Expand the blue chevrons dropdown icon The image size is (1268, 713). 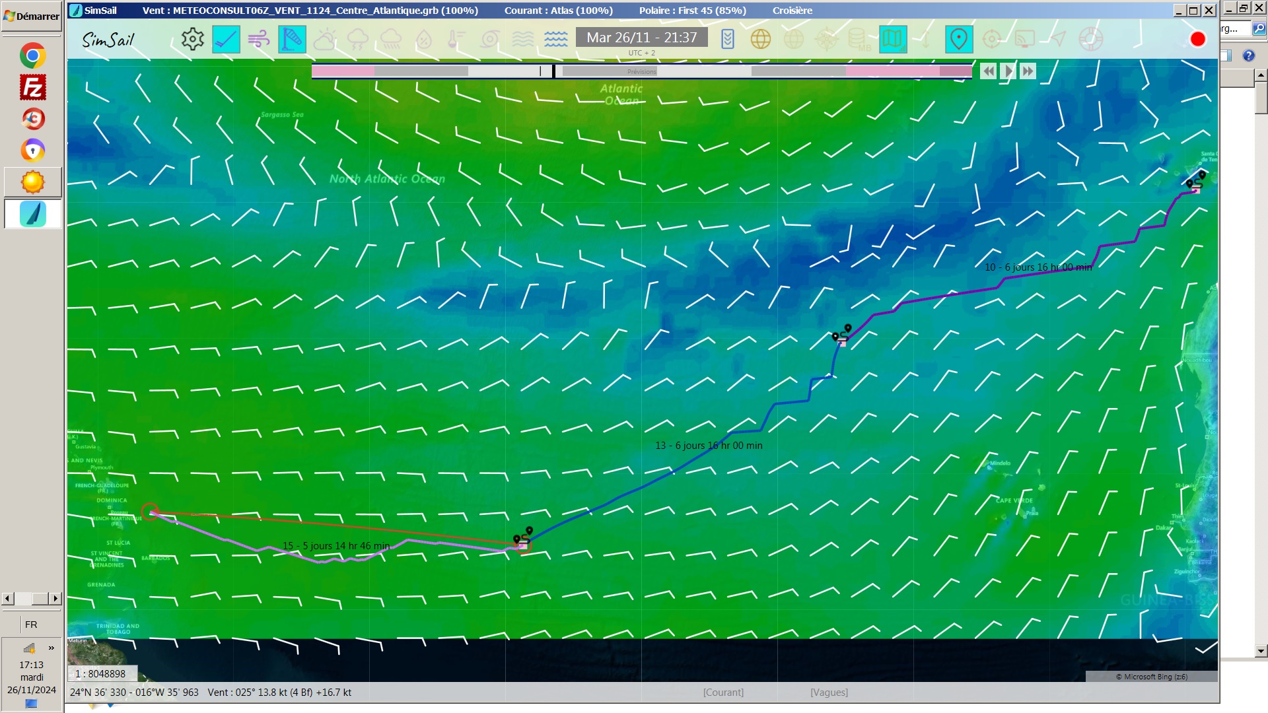(727, 40)
